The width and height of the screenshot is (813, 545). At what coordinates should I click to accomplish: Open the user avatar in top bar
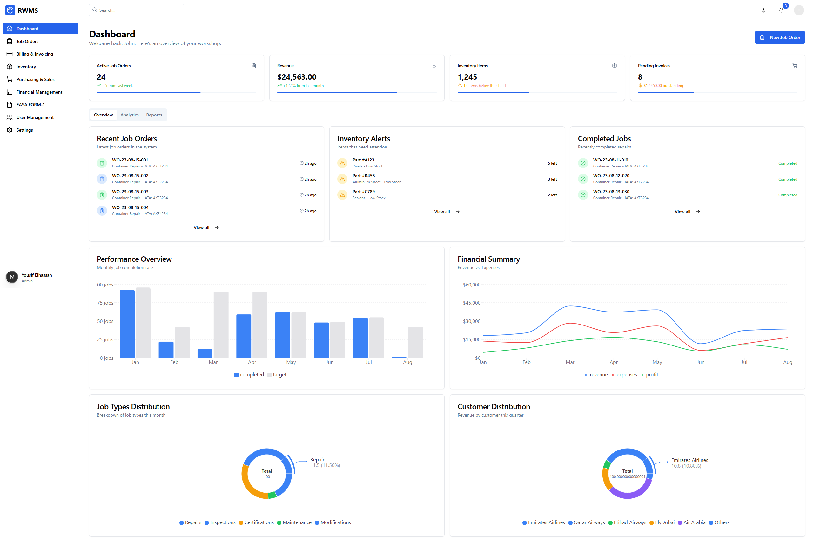pos(799,10)
